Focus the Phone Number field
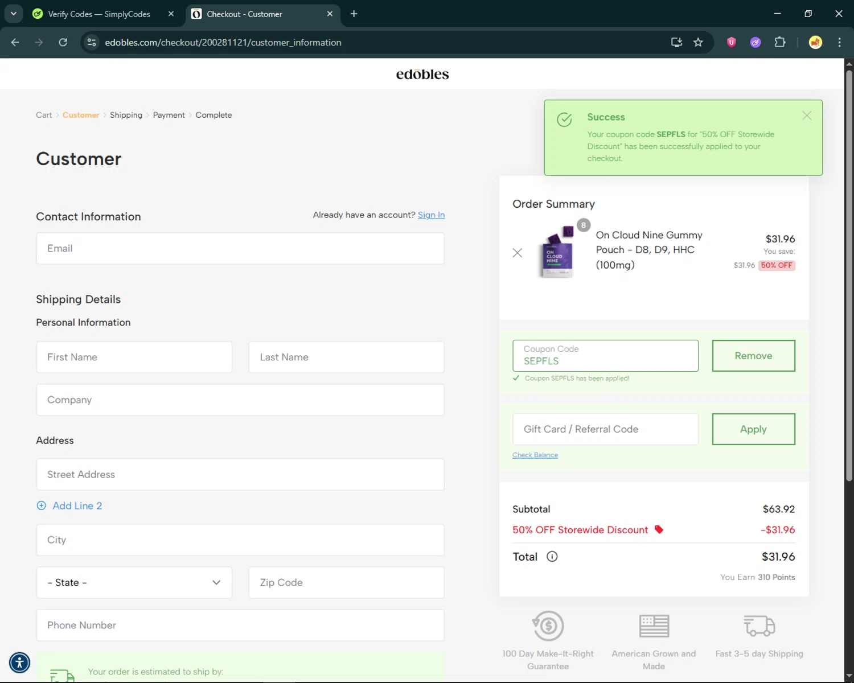Screen dimensions: 854x683 240,625
